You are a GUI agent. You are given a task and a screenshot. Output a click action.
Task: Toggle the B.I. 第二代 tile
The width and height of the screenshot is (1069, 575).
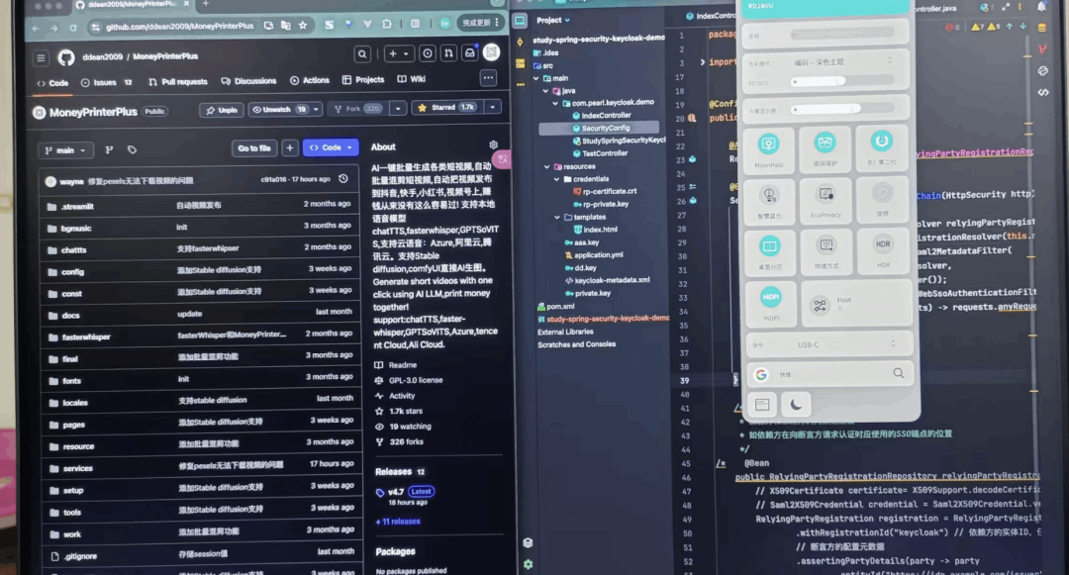click(x=882, y=147)
